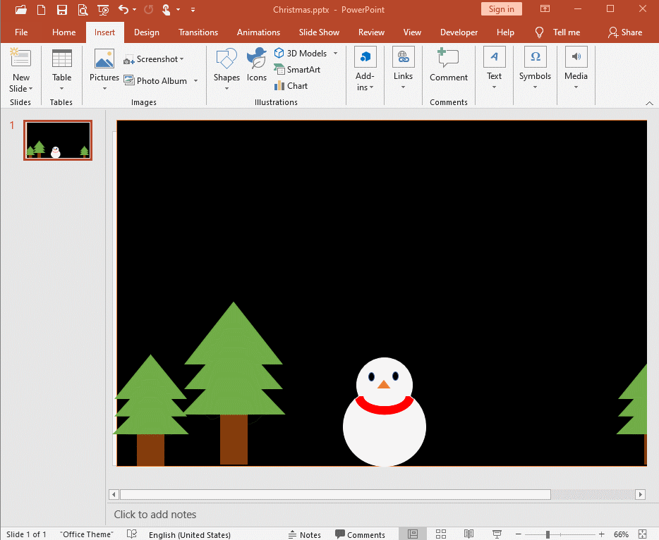This screenshot has height=540, width=659.
Task: Open the Shapes gallery
Action: pos(226,69)
